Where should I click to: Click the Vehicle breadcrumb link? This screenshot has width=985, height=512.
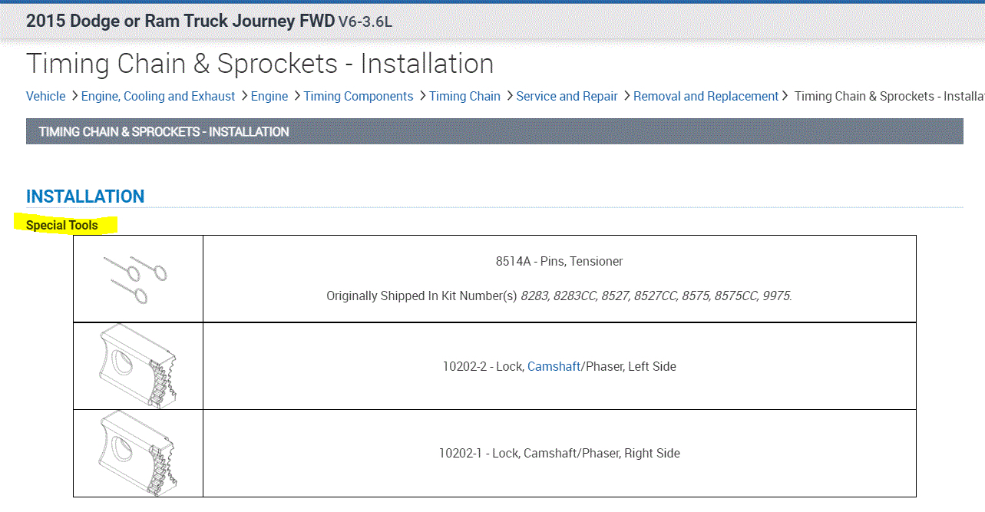pos(45,97)
